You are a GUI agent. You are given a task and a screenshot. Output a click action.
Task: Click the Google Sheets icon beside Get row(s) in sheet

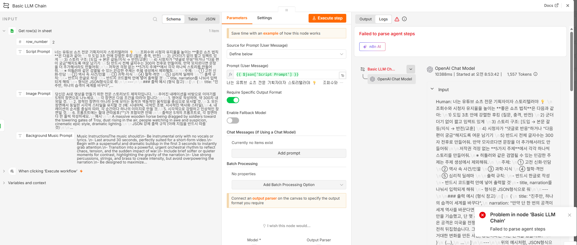[12, 31]
